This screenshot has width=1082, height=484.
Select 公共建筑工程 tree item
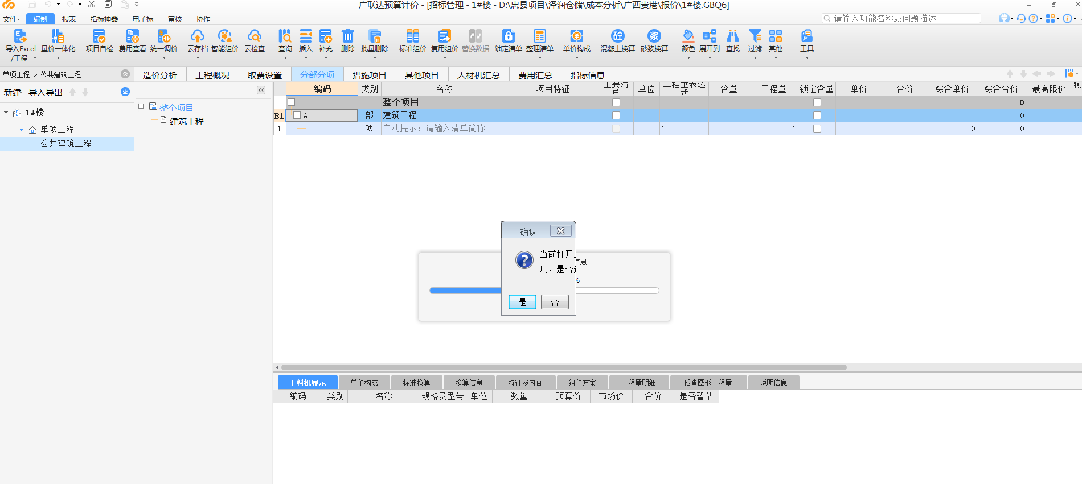66,143
